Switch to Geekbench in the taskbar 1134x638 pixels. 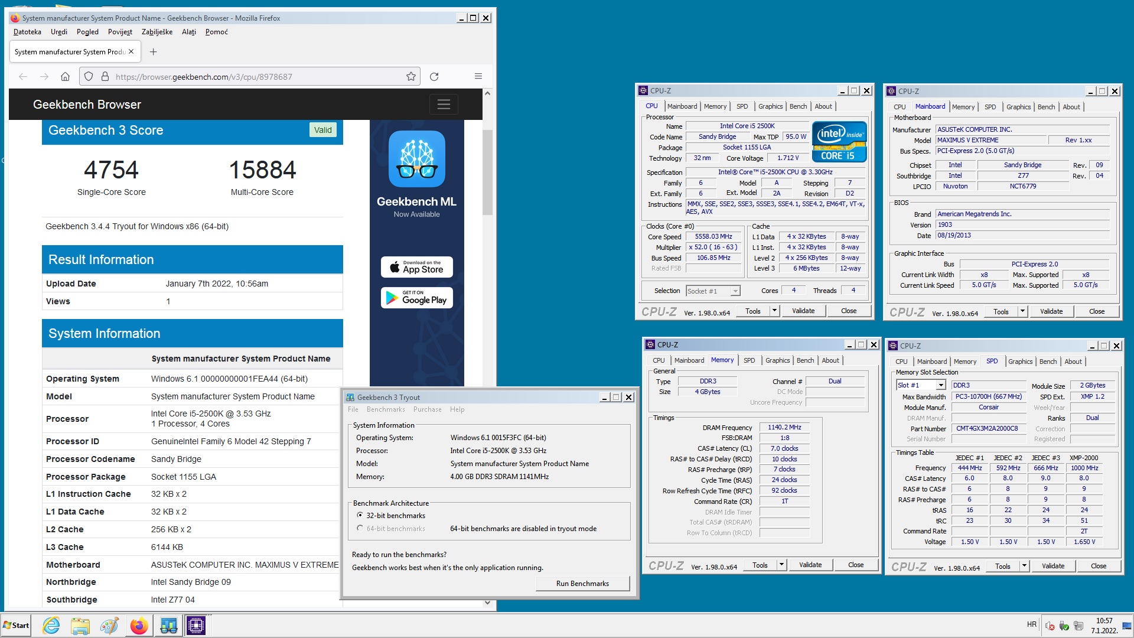point(168,626)
